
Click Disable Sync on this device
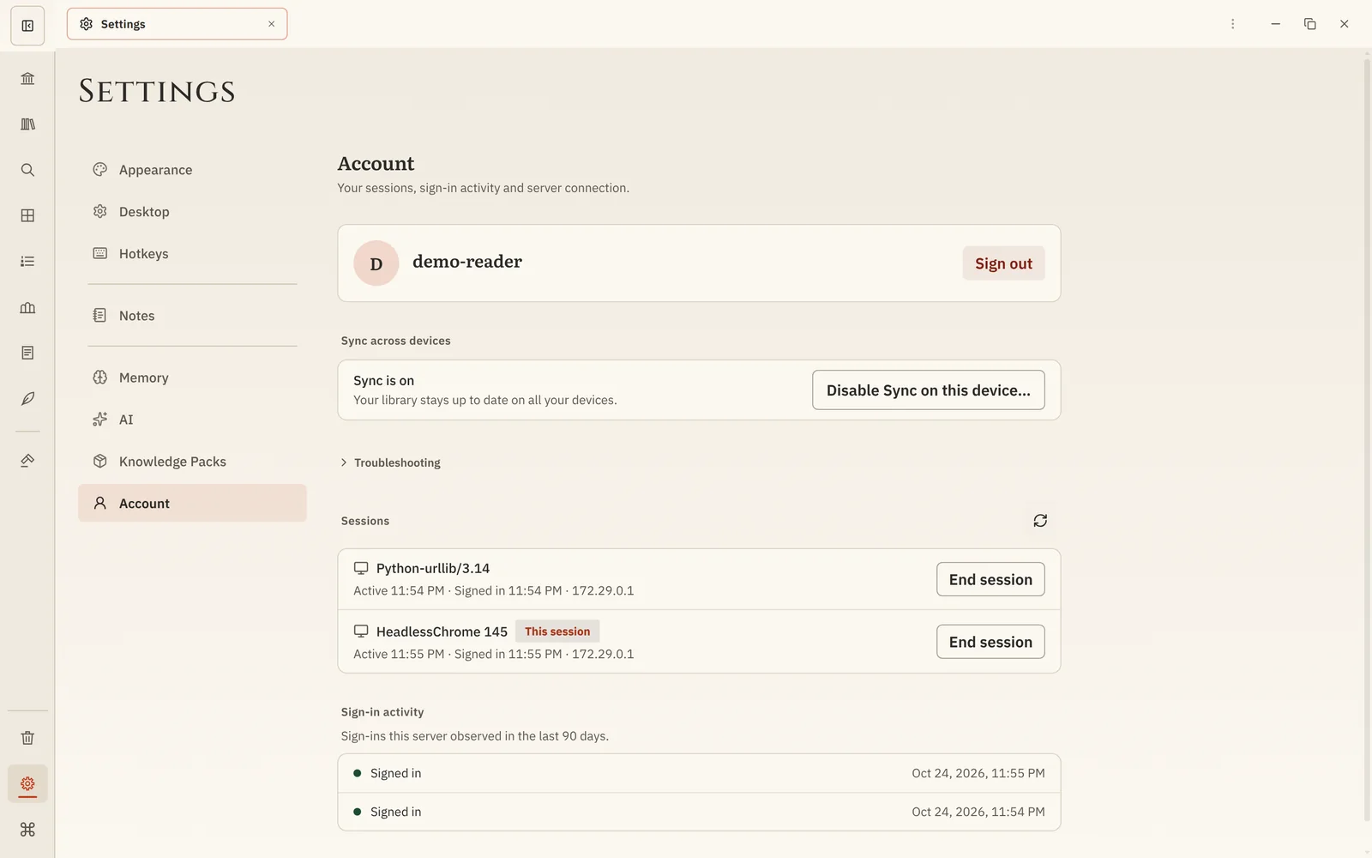pyautogui.click(x=928, y=390)
